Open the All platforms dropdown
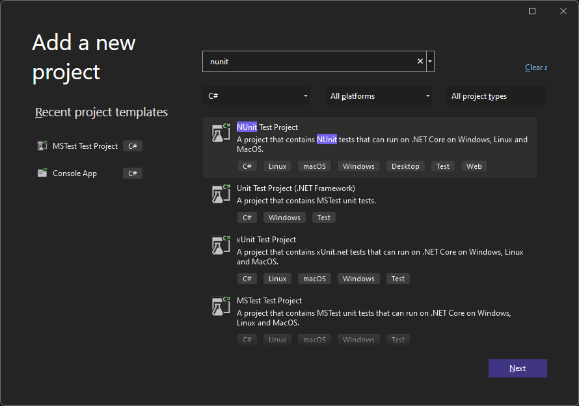Image resolution: width=579 pixels, height=406 pixels. pyautogui.click(x=378, y=95)
